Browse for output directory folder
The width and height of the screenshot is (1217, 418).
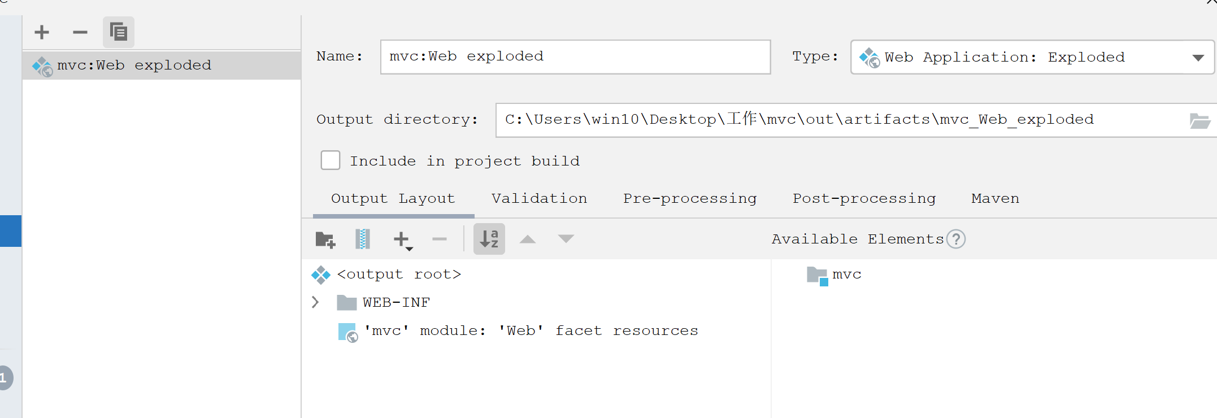click(1199, 120)
